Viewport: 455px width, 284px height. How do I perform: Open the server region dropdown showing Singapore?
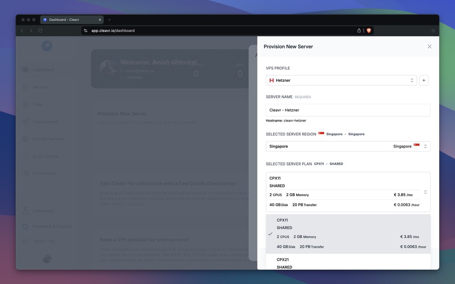coord(348,146)
